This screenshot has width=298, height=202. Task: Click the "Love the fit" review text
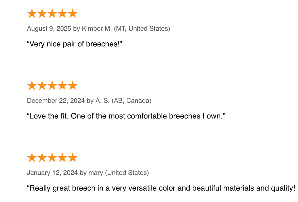(126, 116)
